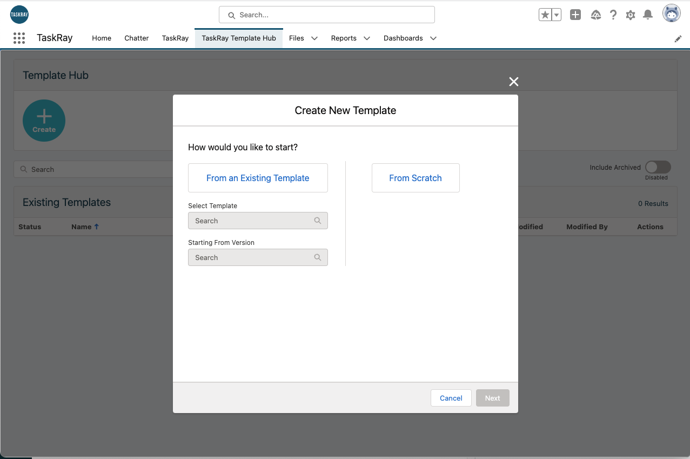The image size is (690, 459).
Task: Open the Help question mark icon
Action: click(613, 15)
